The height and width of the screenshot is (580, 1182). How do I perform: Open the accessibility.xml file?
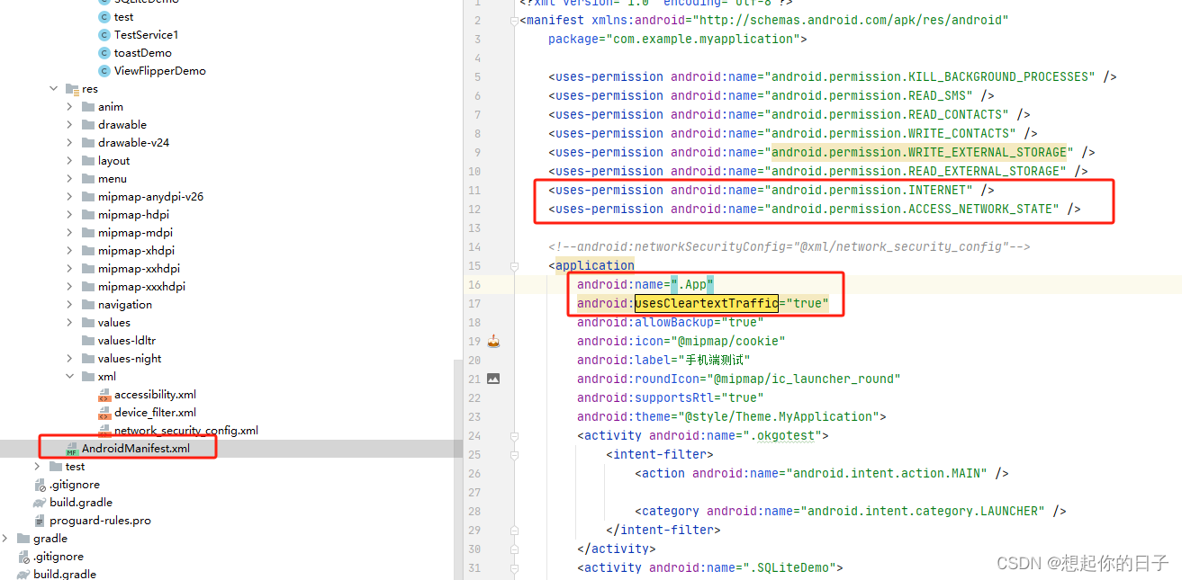[x=155, y=394]
